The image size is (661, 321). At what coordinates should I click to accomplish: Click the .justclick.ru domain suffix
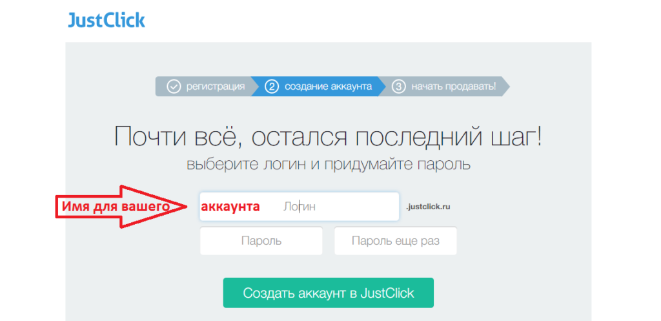pos(427,207)
